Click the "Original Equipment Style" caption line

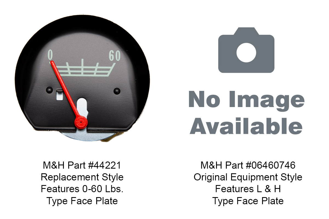(248, 177)
